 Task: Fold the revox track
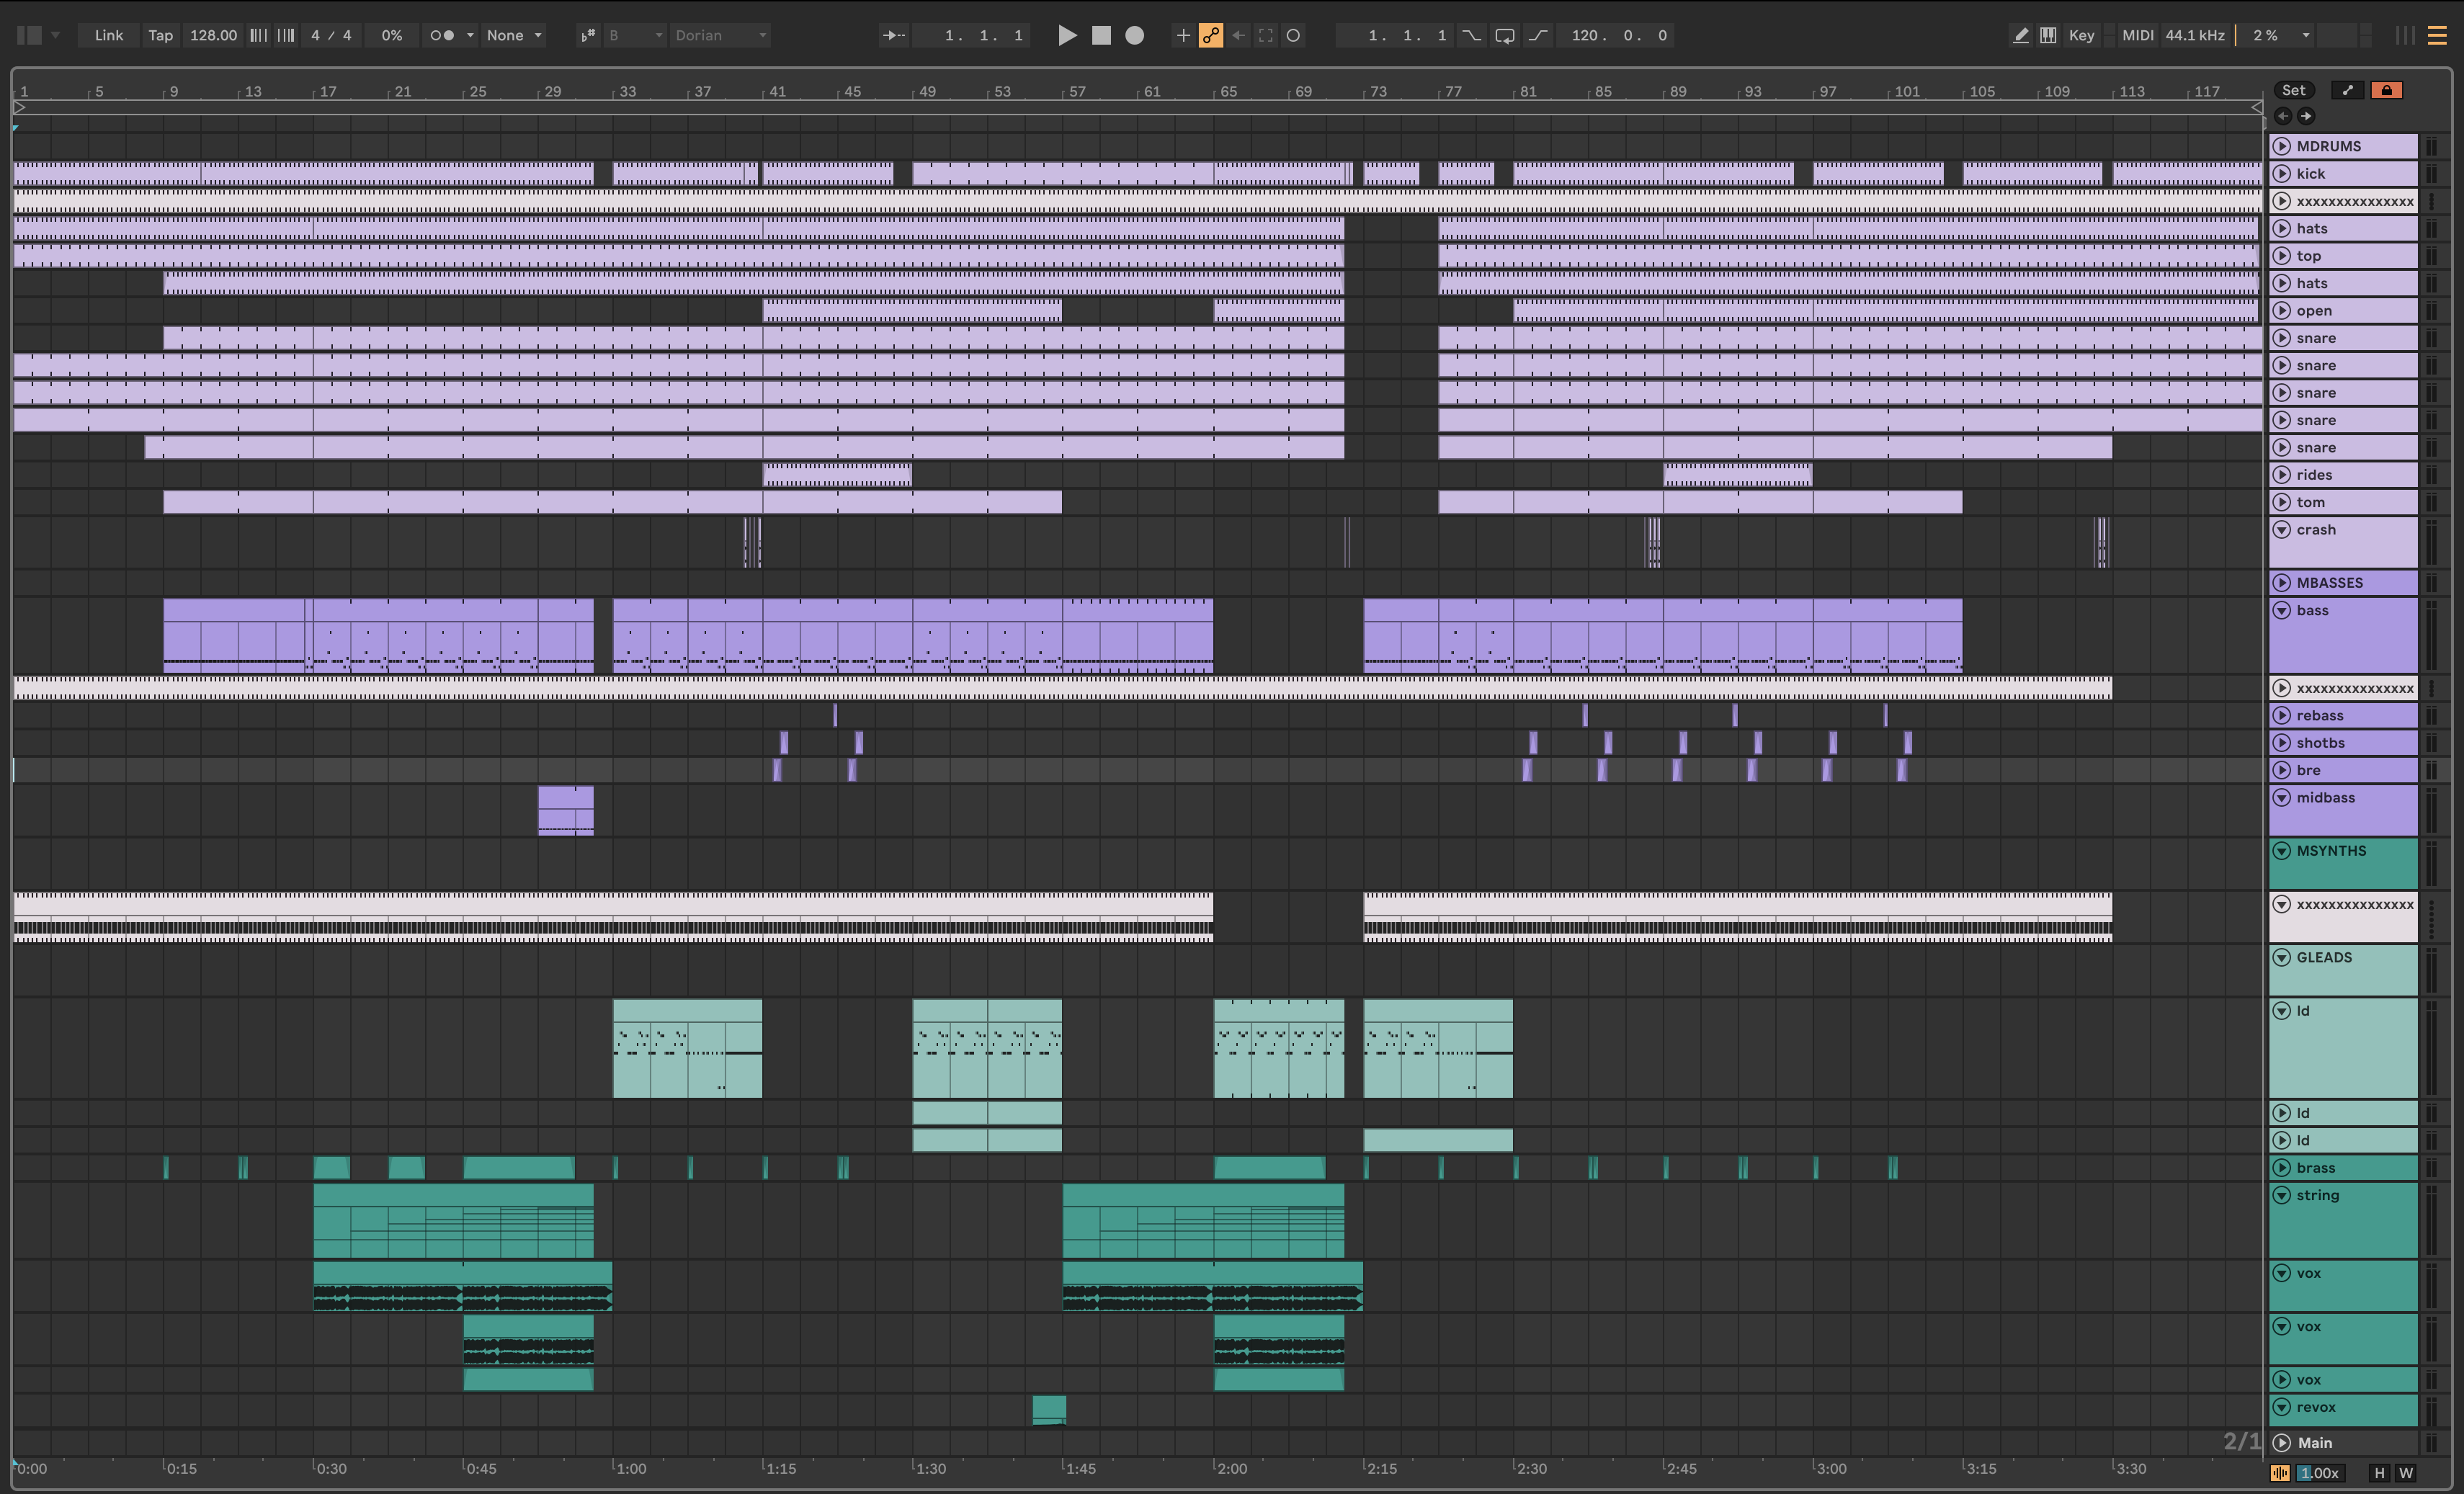click(x=2282, y=1407)
